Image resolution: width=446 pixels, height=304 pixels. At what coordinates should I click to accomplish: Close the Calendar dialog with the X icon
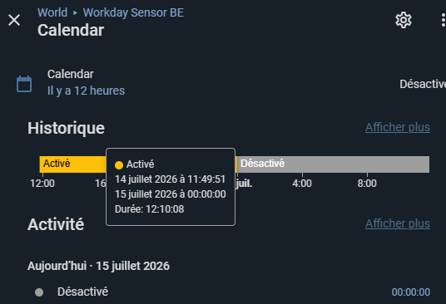[x=14, y=20]
